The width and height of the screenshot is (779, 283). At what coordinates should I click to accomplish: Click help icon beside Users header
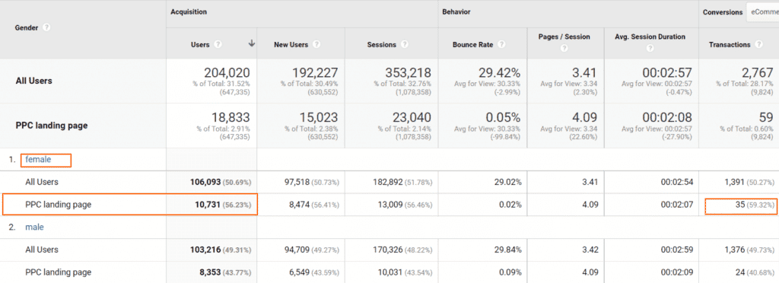218,45
